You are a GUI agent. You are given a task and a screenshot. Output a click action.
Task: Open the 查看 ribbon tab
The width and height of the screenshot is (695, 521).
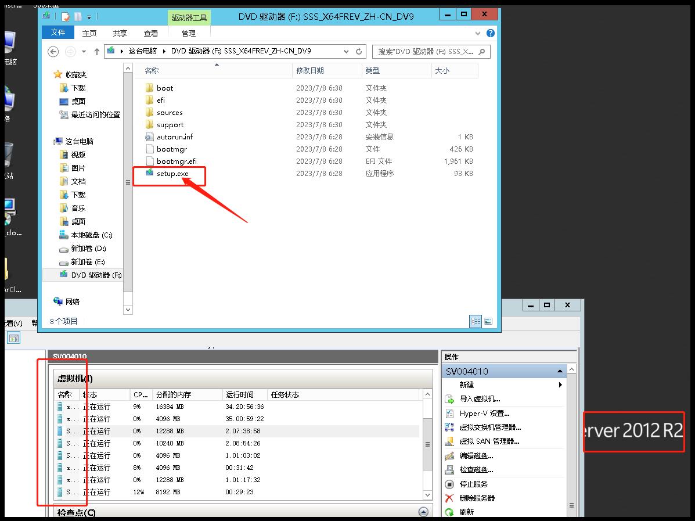click(151, 33)
